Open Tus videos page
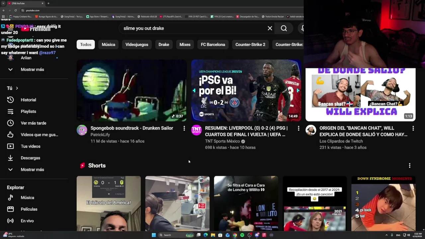The height and width of the screenshot is (239, 425). point(31,146)
